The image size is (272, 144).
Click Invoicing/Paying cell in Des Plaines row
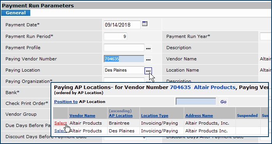click(159, 131)
